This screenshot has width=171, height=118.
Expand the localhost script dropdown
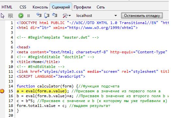pyautogui.click(x=116, y=16)
